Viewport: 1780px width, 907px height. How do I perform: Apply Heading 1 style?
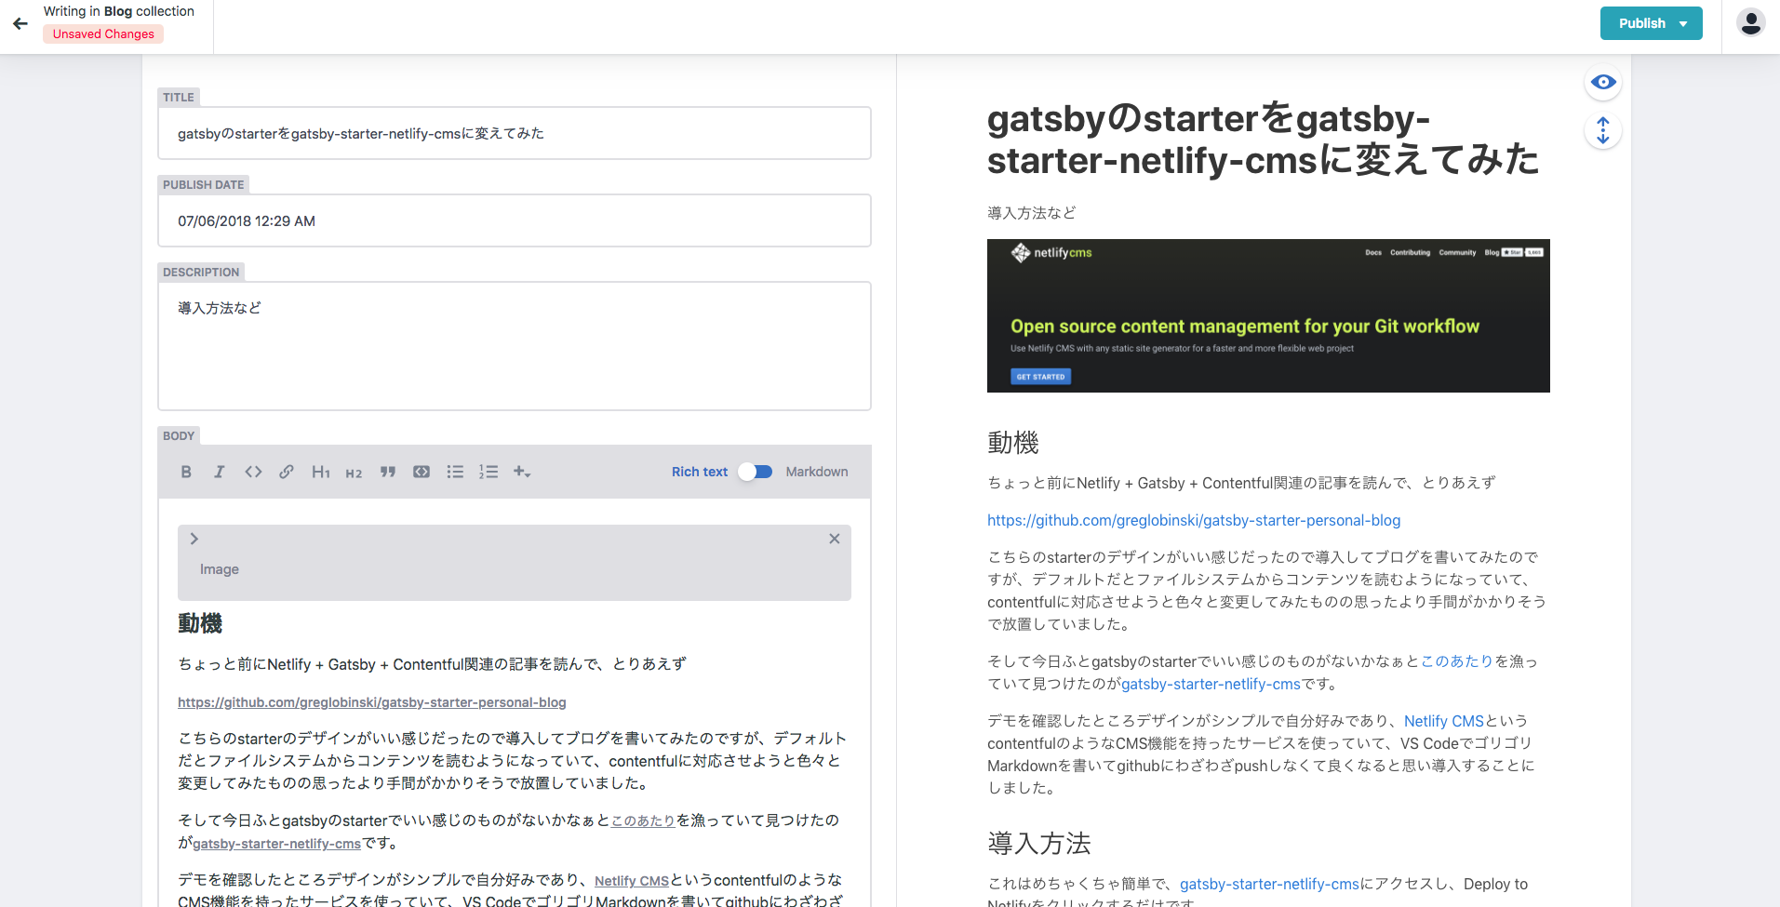pos(320,472)
